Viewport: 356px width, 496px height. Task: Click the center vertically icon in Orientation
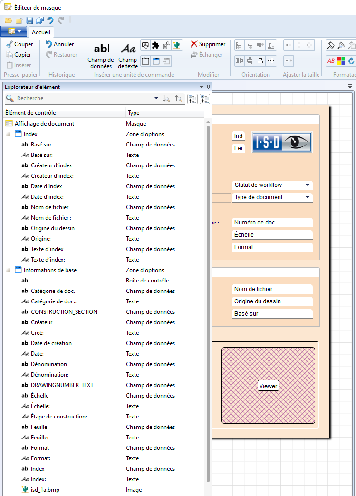click(x=271, y=61)
